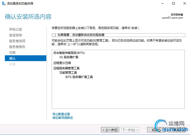Click target server name sccm01.sccm.com
Image resolution: width=190 pixels, height=135 pixels.
(x=173, y=18)
